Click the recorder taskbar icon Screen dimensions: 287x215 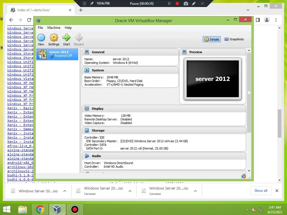tap(75, 209)
